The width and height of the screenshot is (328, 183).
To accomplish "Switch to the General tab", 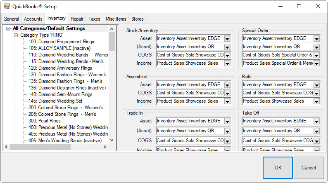I will pos(11,19).
